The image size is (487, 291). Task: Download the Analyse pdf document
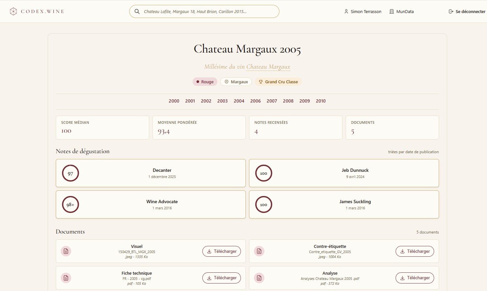pos(415,278)
